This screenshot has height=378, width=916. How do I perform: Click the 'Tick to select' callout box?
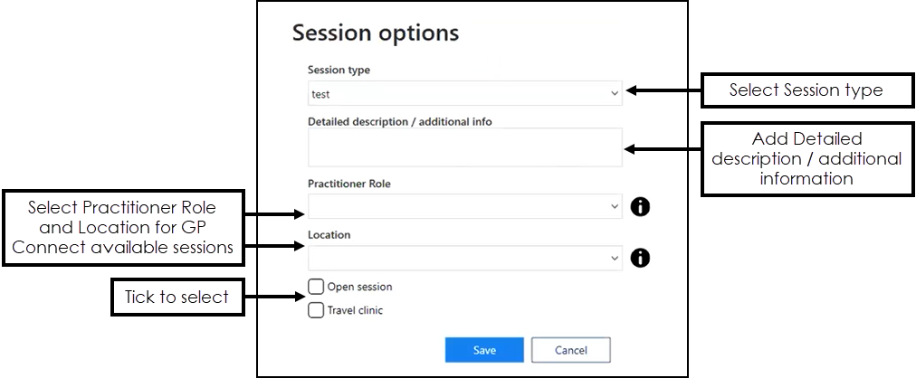coord(177,297)
